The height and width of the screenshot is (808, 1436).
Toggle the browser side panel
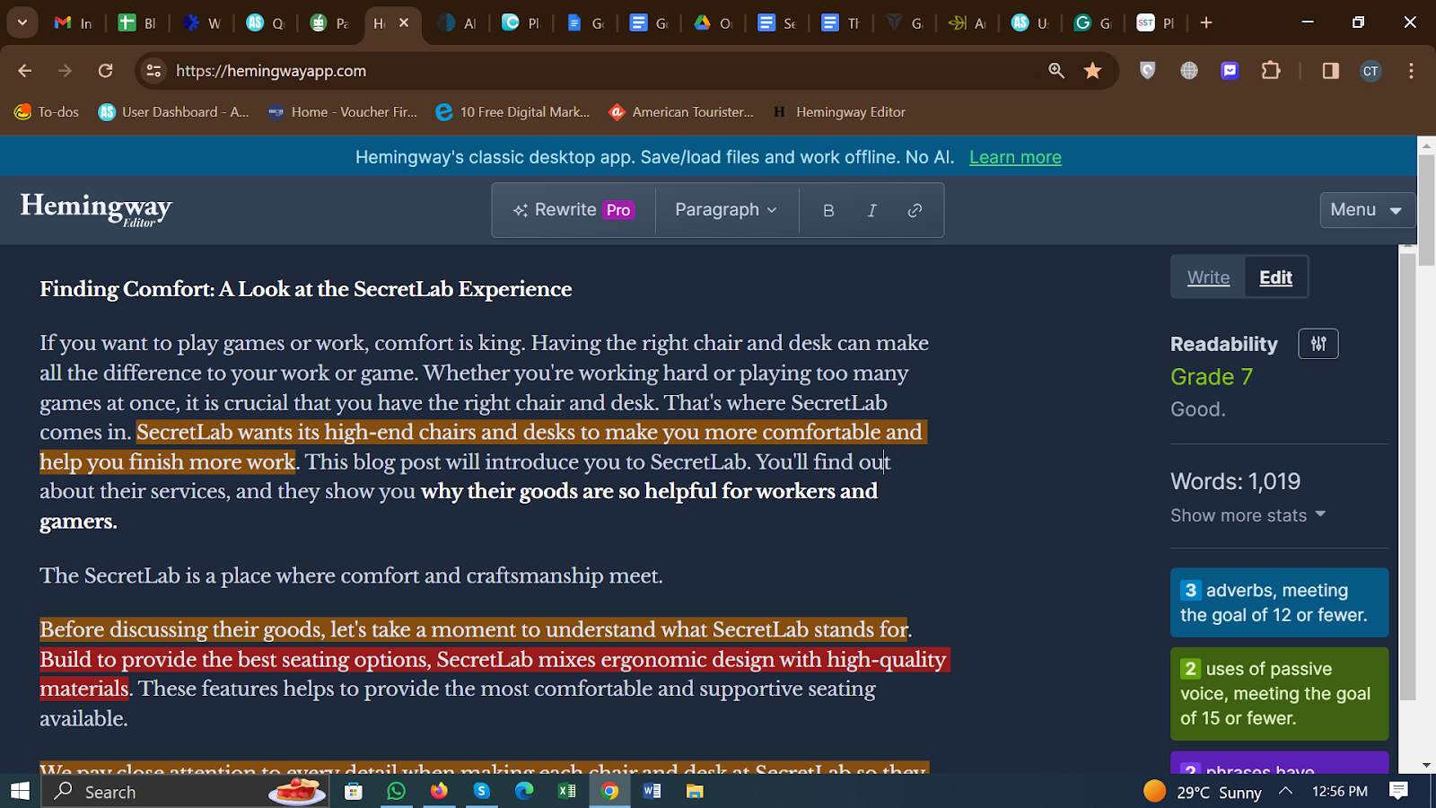coord(1330,71)
